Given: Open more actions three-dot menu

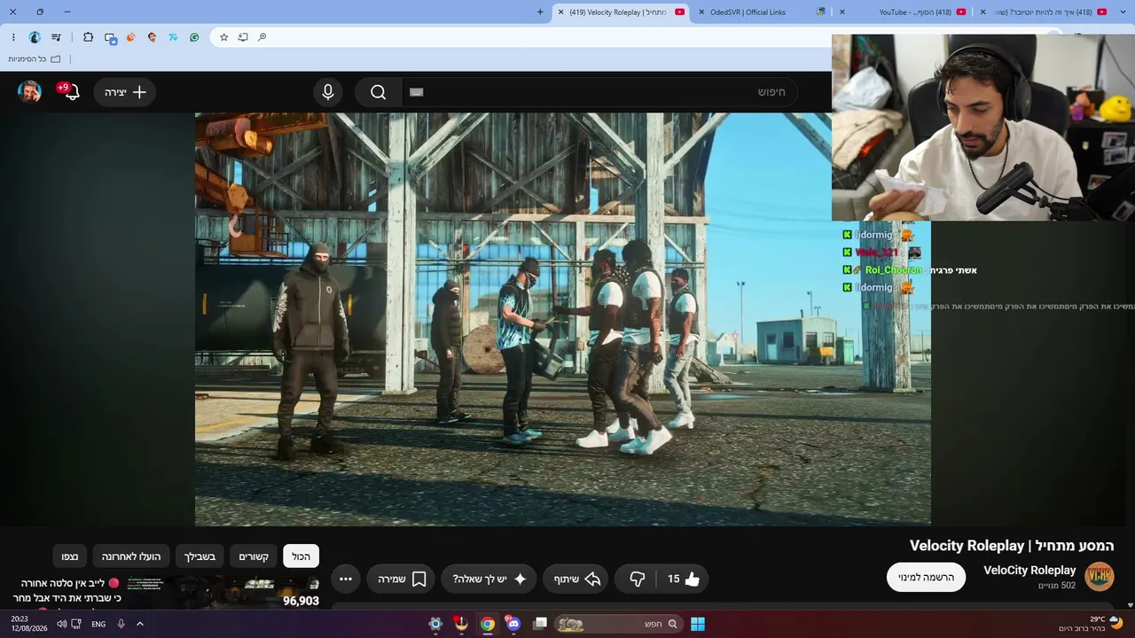Looking at the screenshot, I should tap(346, 579).
